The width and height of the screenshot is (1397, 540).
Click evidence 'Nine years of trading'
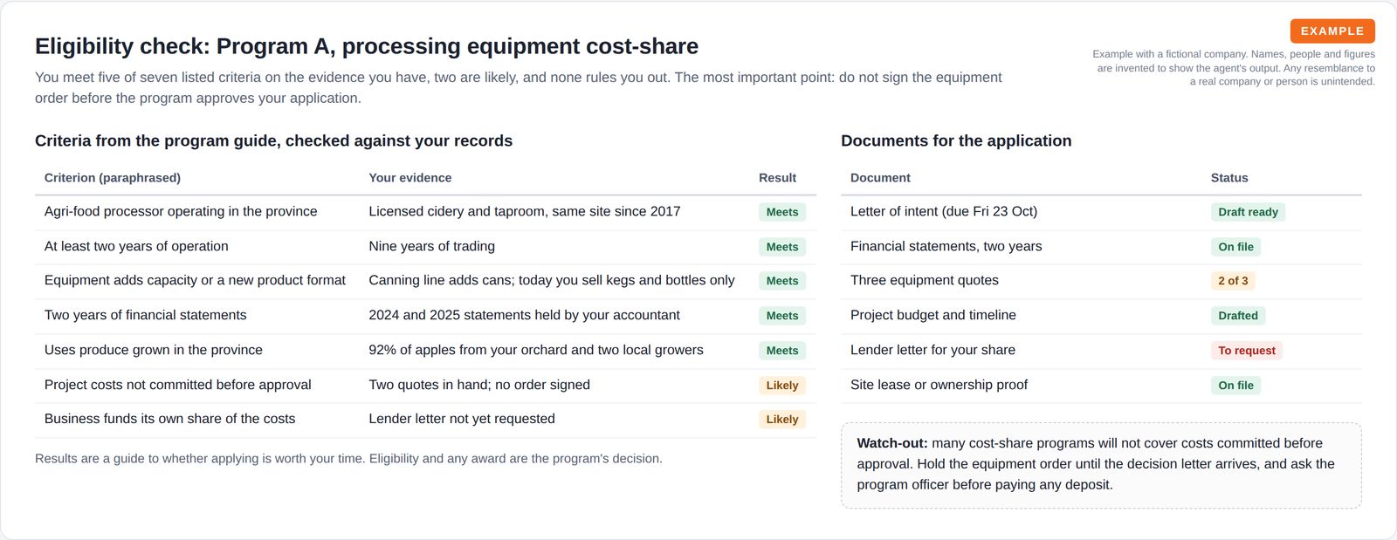432,246
